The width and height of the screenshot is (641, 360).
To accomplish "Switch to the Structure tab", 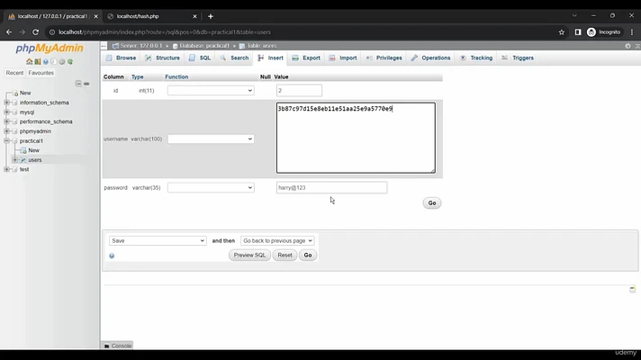I will [x=163, y=58].
